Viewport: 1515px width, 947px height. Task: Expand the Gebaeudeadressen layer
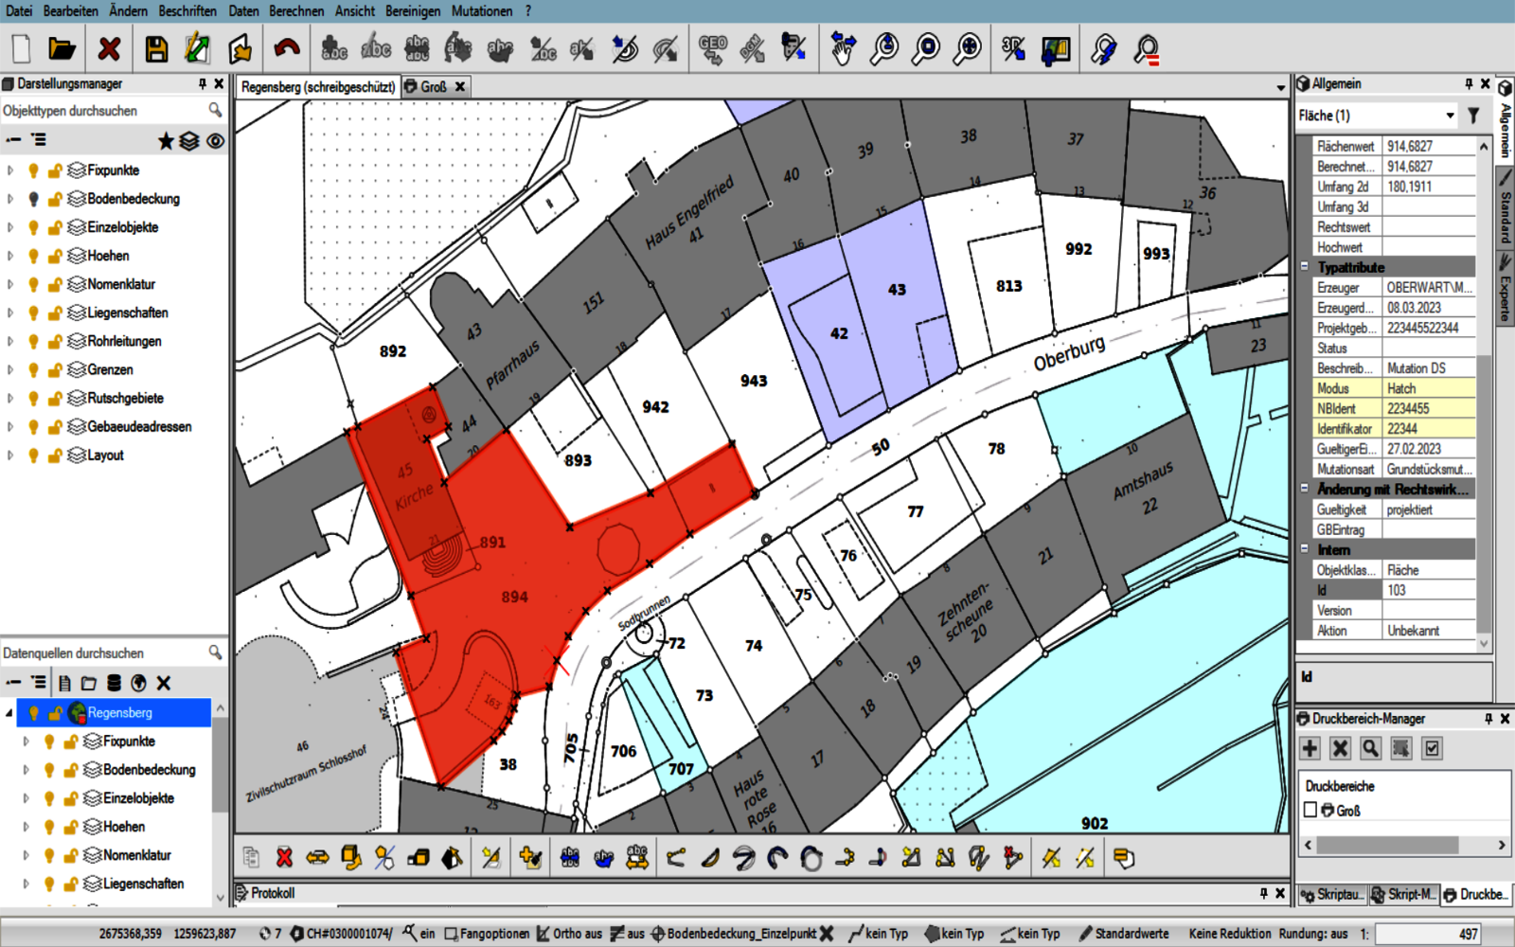click(x=10, y=426)
